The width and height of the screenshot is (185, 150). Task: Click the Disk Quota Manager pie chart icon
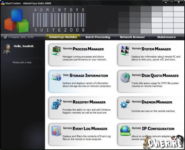tap(125, 77)
